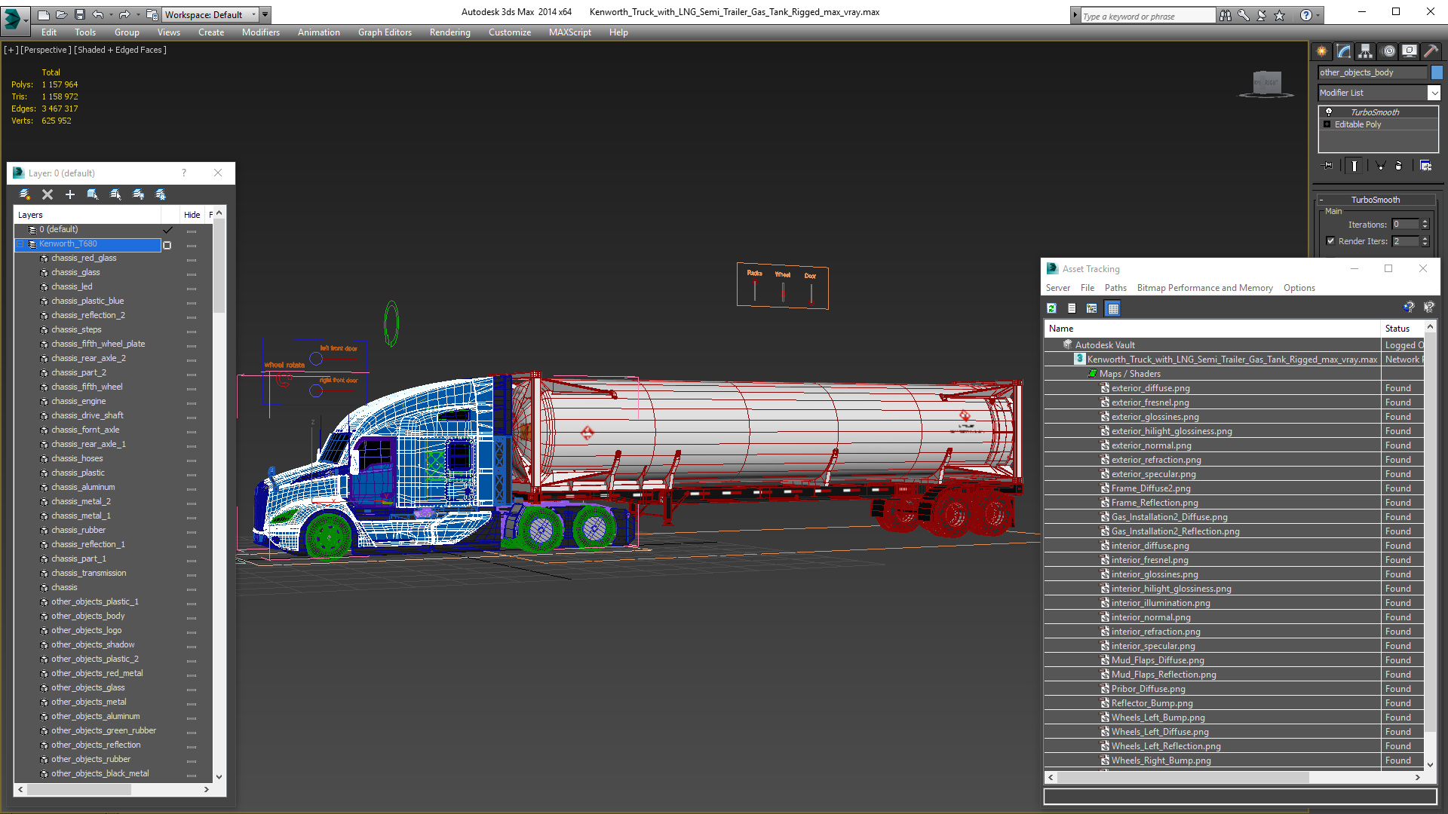The image size is (1448, 814).
Task: Click the binoculars search icon
Action: pos(1225,15)
